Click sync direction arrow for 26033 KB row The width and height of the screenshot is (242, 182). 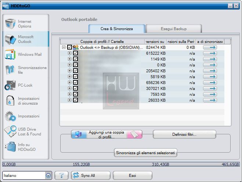[210, 100]
